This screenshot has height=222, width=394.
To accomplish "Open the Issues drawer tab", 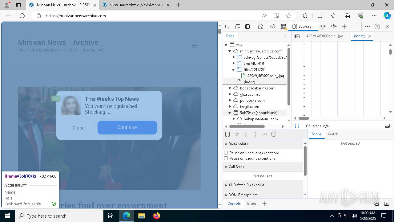I will pos(251,203).
